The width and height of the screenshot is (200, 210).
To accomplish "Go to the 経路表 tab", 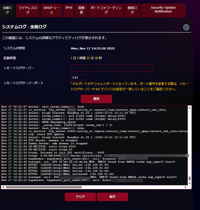I will click(81, 10).
